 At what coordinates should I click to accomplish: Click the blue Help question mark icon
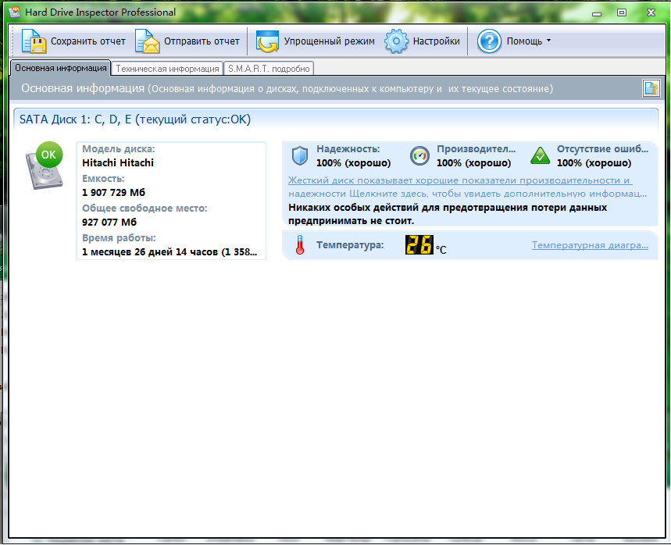489,41
